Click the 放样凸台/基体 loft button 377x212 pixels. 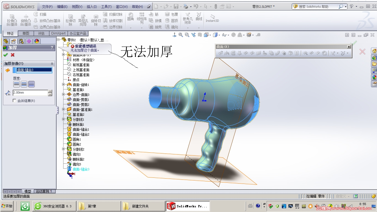47,21
